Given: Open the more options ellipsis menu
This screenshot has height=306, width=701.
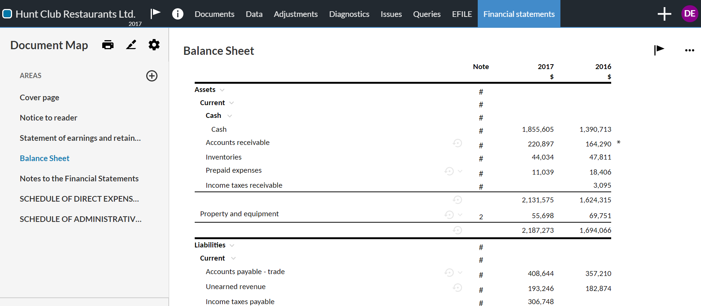Looking at the screenshot, I should pyautogui.click(x=689, y=50).
